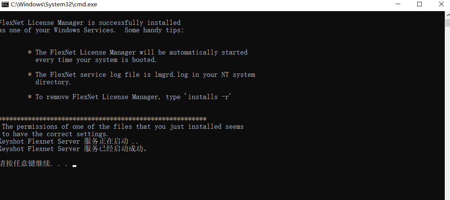Click the blinking cursor after the continue prompt
This screenshot has height=200, width=450.
click(x=74, y=166)
